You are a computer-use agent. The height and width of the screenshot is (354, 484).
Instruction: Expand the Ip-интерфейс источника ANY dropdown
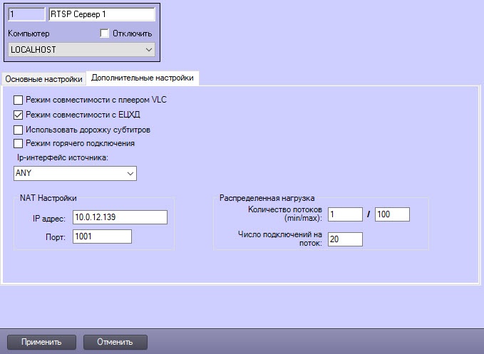(75, 173)
